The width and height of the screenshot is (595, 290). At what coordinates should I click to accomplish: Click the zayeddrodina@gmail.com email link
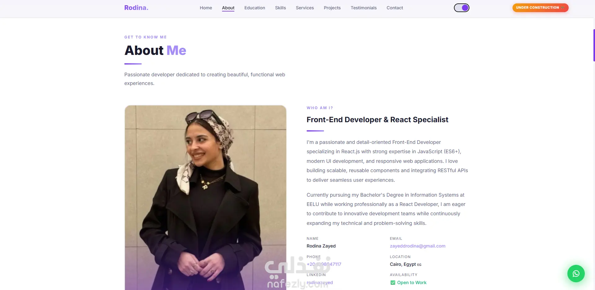coord(417,246)
